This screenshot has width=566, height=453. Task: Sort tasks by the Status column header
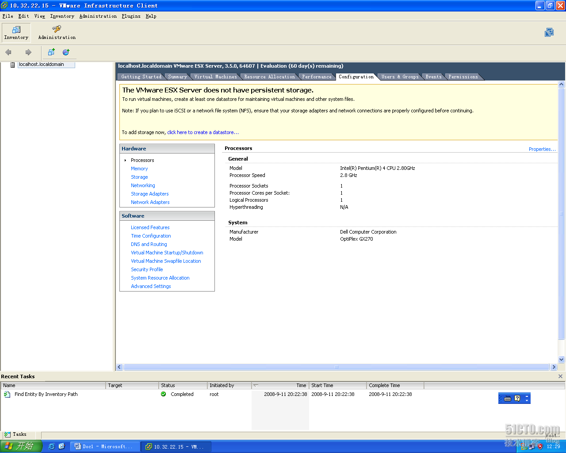[183, 385]
